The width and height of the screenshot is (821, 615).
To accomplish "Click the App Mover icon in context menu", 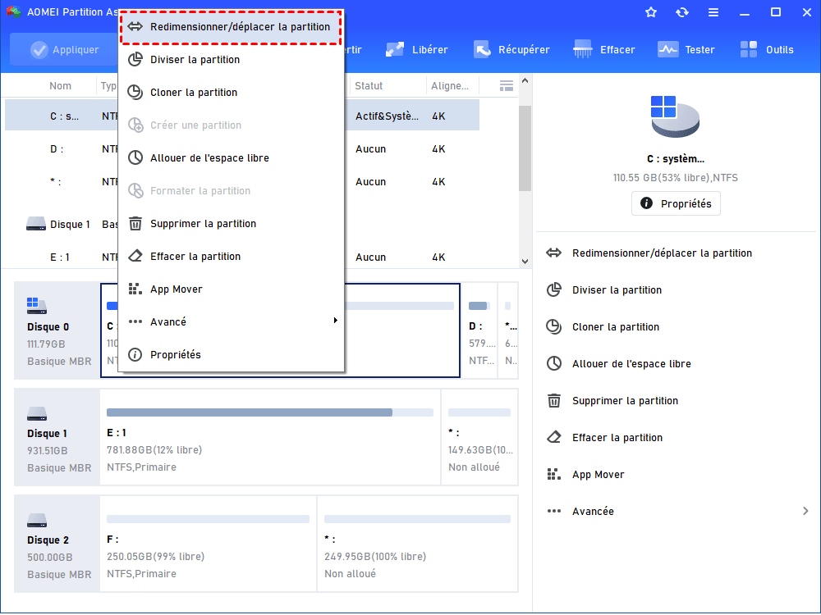I will tap(135, 289).
